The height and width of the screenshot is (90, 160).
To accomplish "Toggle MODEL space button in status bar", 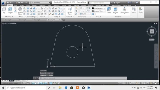I will pyautogui.click(x=120, y=83).
